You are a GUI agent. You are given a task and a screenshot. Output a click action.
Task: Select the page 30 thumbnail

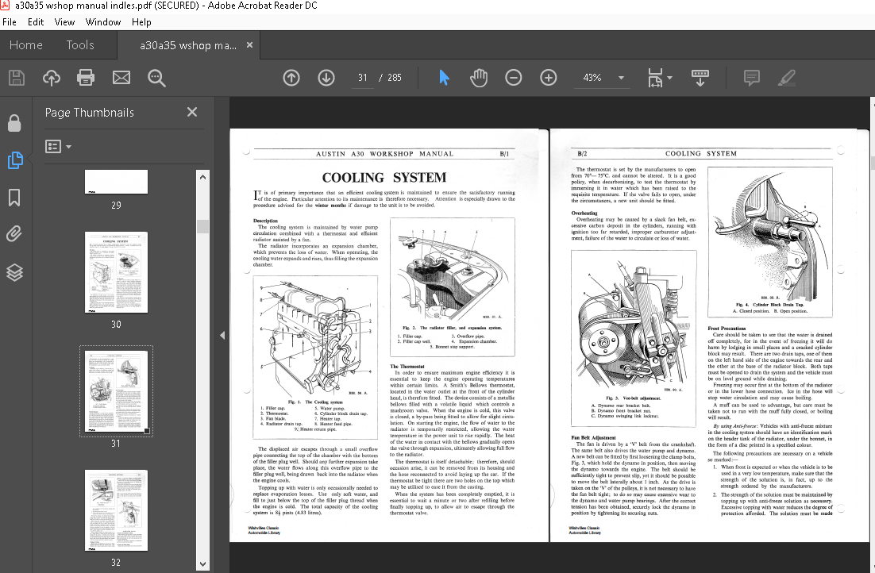[116, 273]
